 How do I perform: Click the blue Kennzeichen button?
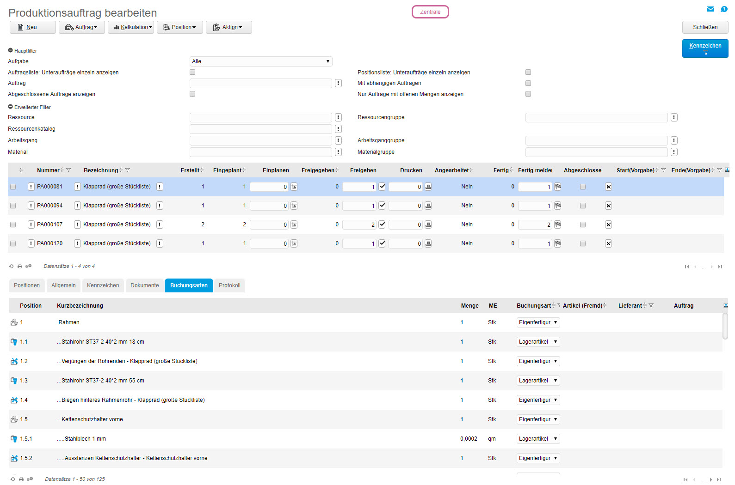(x=705, y=48)
